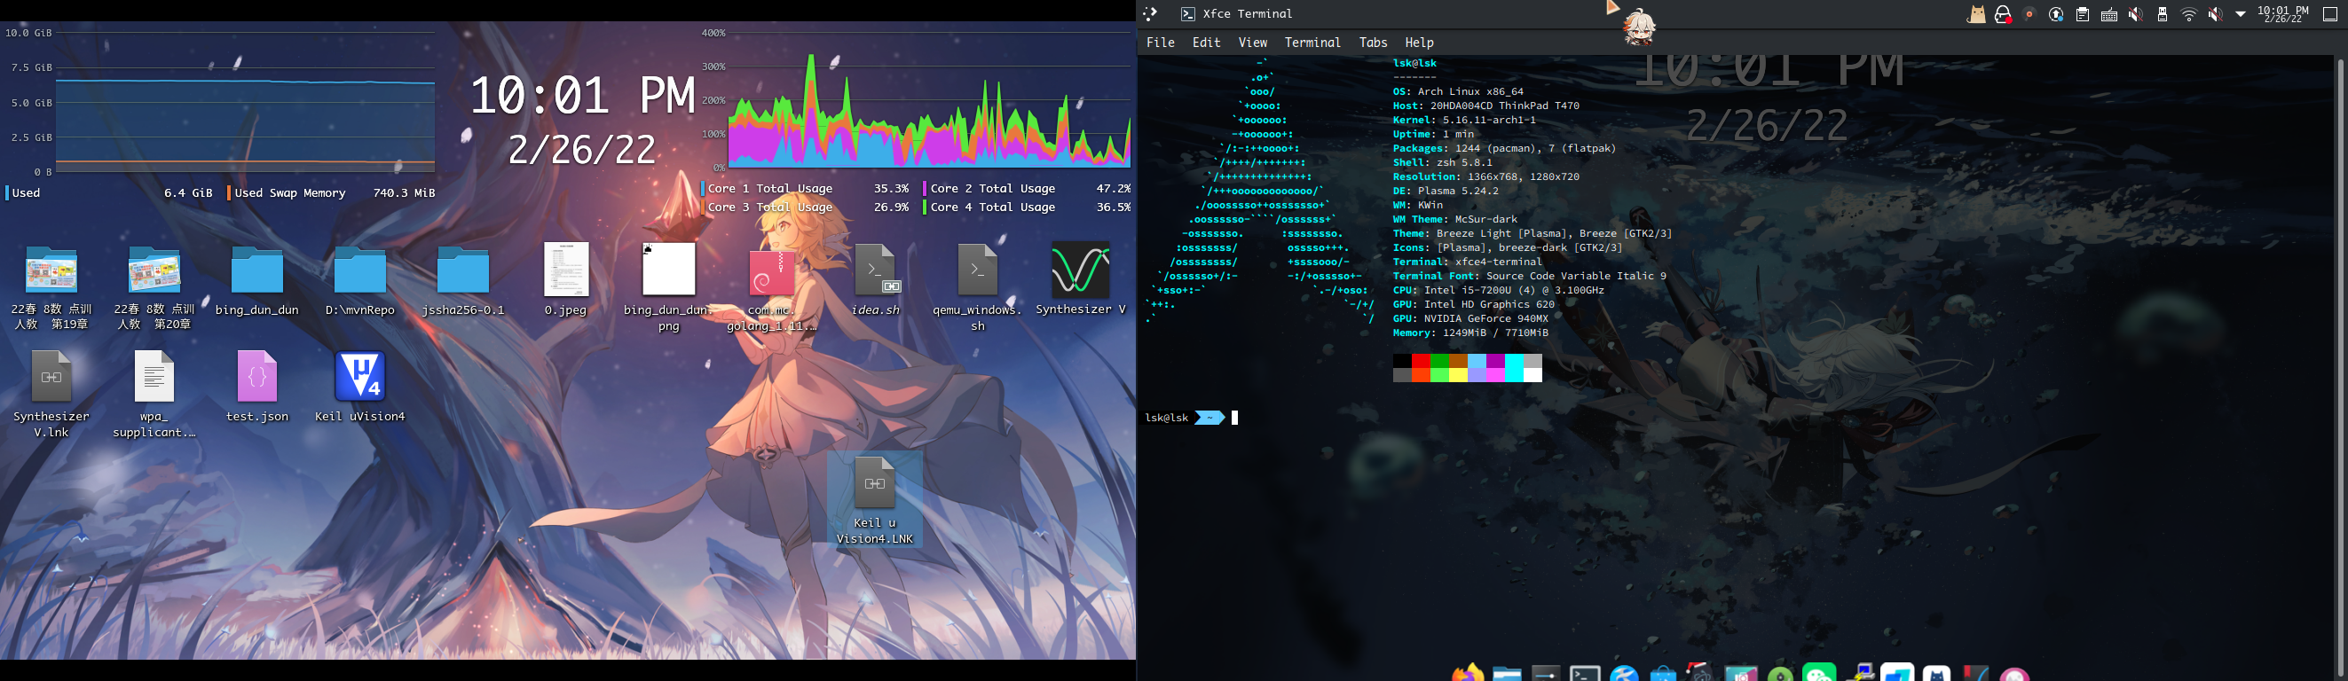Viewport: 2348px width, 681px height.
Task: Open the Wi-Fi network tray icon
Action: (x=2188, y=14)
